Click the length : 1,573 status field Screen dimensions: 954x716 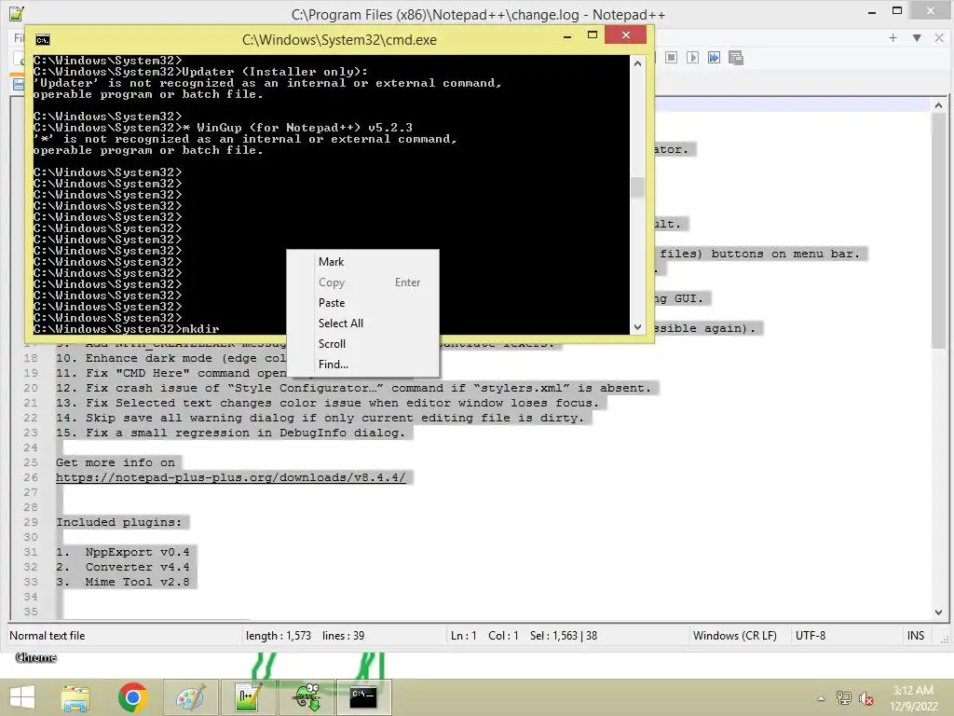point(278,636)
